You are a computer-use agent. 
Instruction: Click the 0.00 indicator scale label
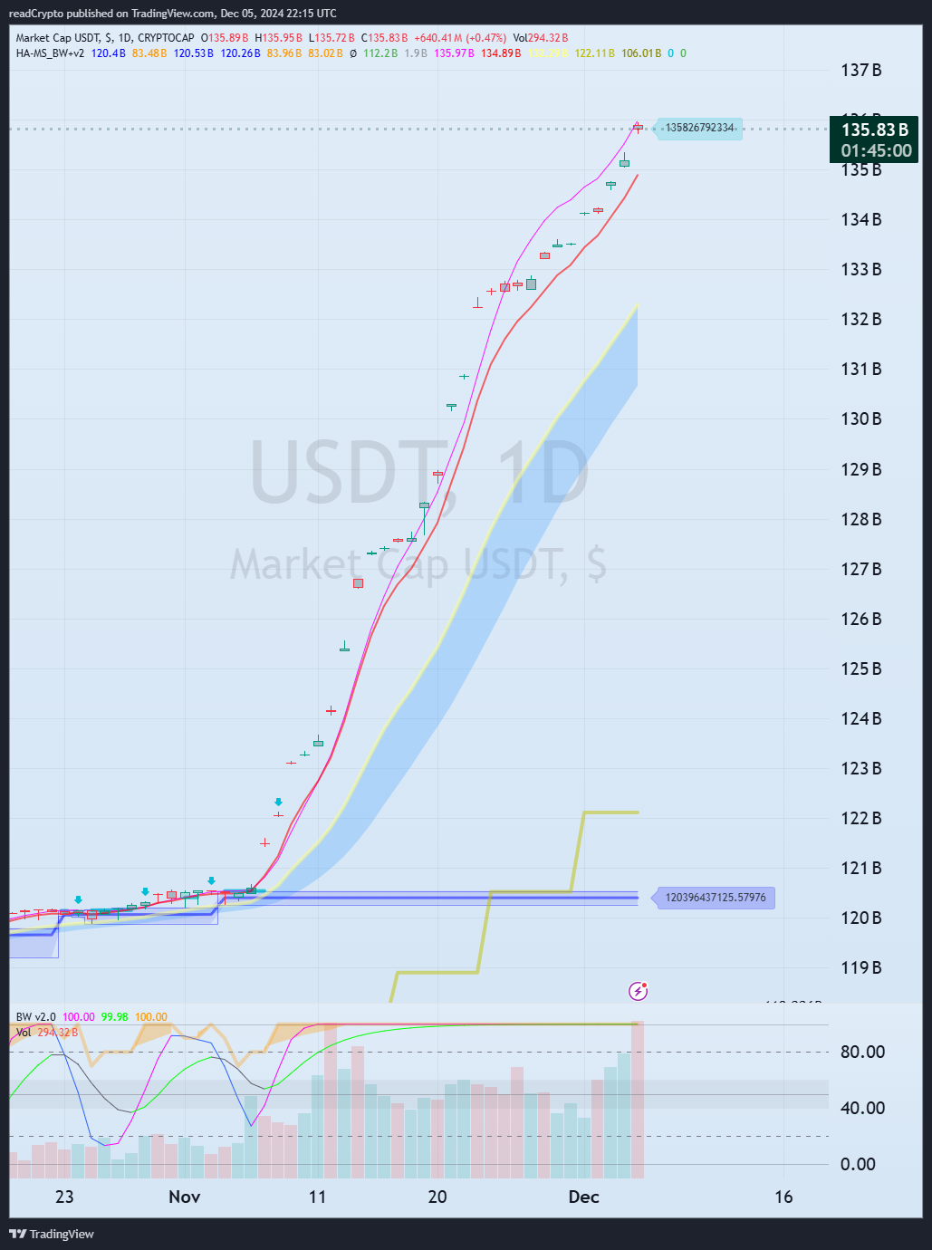[x=858, y=1165]
